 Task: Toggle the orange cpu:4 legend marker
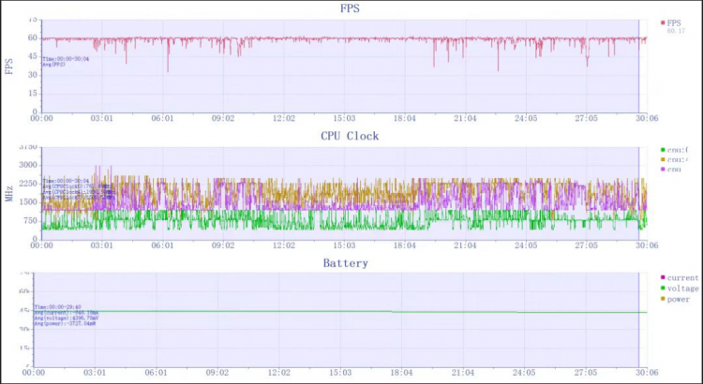[663, 160]
